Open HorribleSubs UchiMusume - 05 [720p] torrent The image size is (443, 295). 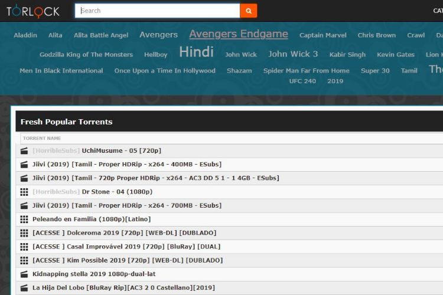tap(97, 151)
